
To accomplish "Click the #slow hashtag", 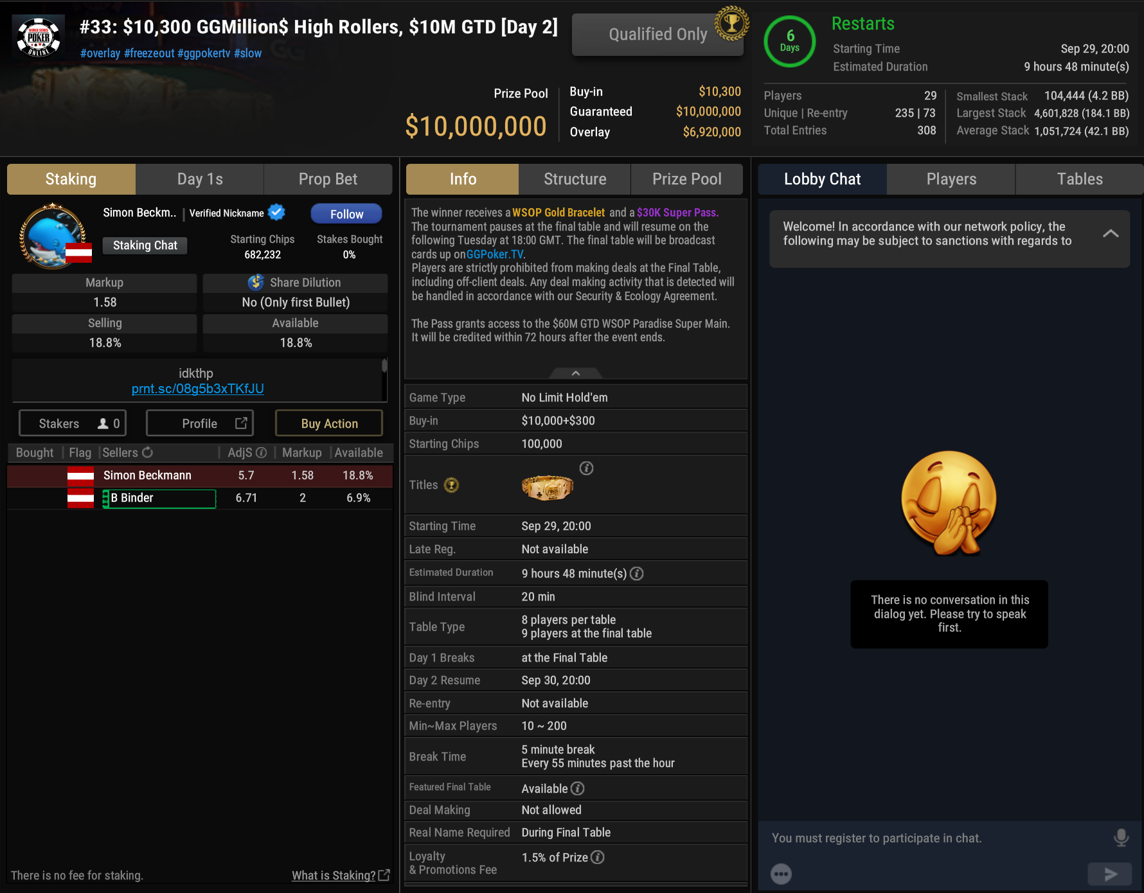I will (248, 53).
